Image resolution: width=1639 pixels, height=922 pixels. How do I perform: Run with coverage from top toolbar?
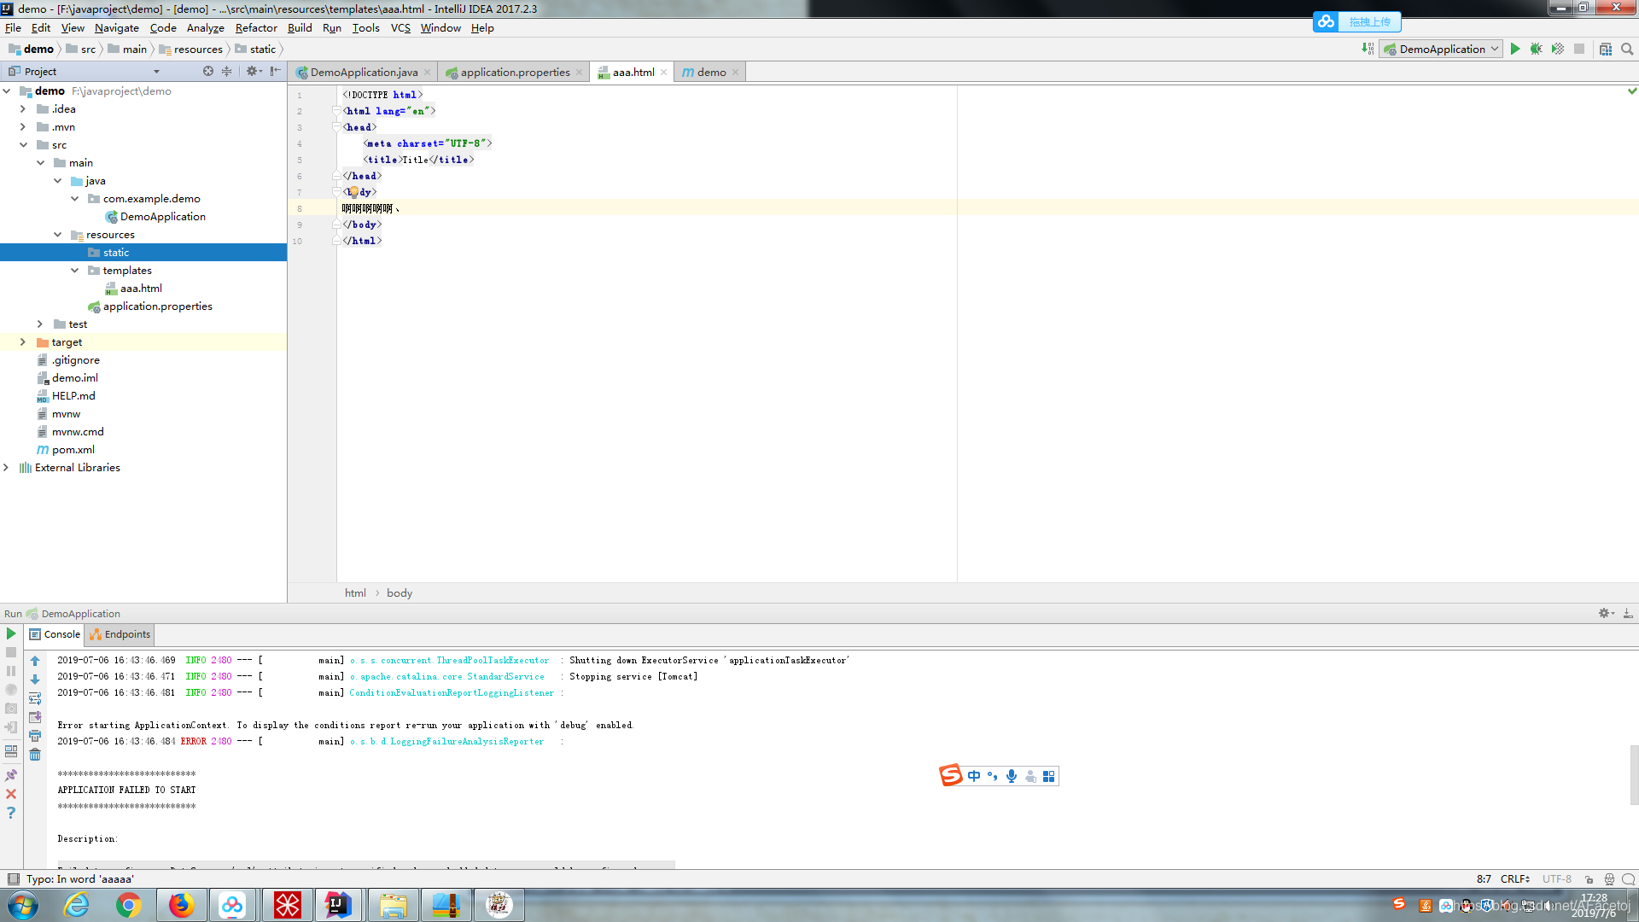pos(1557,49)
